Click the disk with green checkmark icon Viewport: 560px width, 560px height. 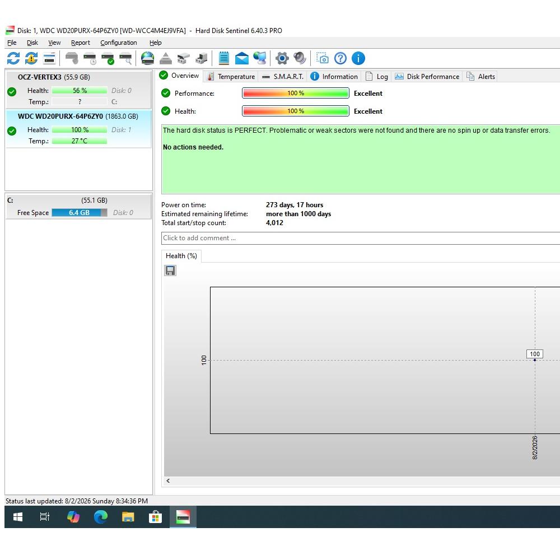108,58
